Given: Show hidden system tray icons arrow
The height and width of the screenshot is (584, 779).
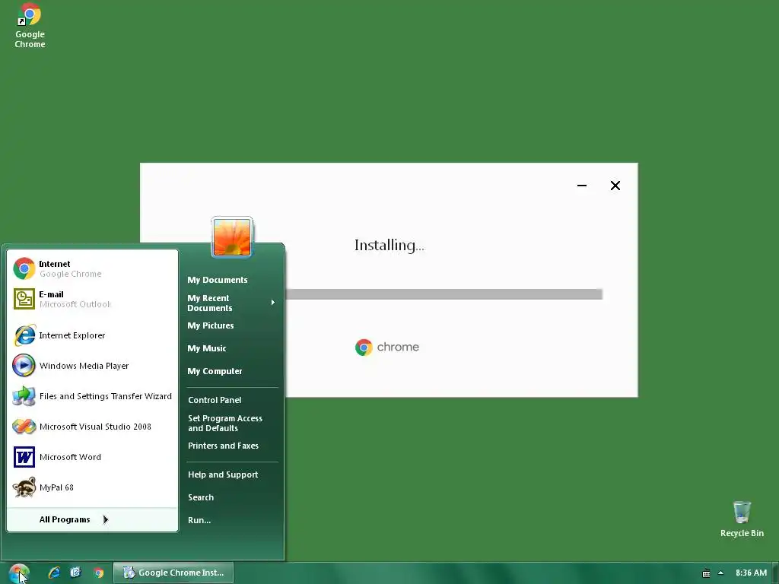Looking at the screenshot, I should click(720, 573).
